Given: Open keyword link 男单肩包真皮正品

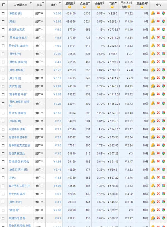Looking at the screenshot, I should point(19,145).
